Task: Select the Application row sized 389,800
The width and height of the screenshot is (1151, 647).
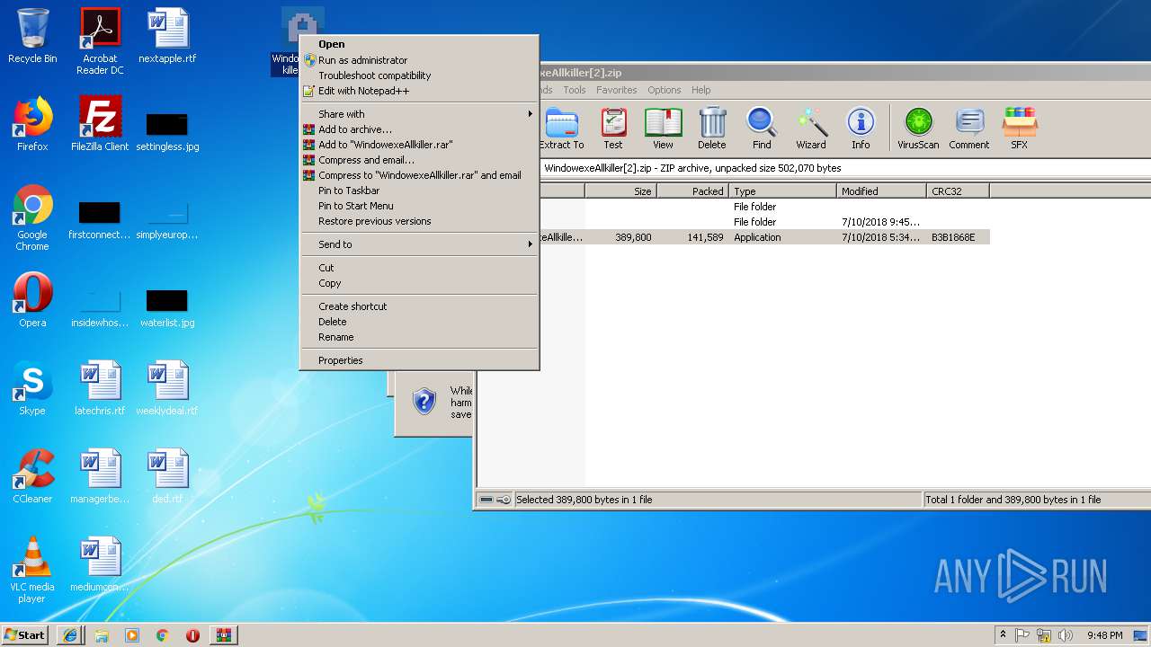Action: coord(764,237)
